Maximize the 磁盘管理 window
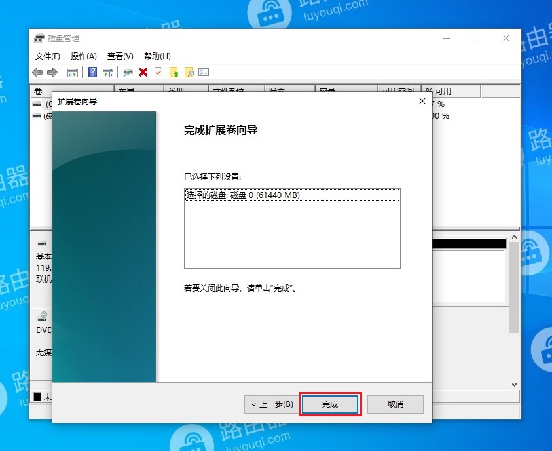This screenshot has width=552, height=451. tap(476, 38)
